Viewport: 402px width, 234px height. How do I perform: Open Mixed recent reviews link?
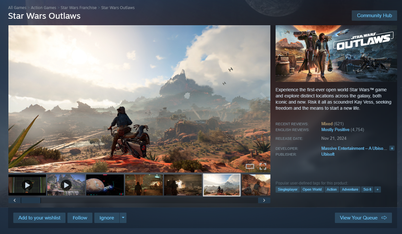coord(327,124)
